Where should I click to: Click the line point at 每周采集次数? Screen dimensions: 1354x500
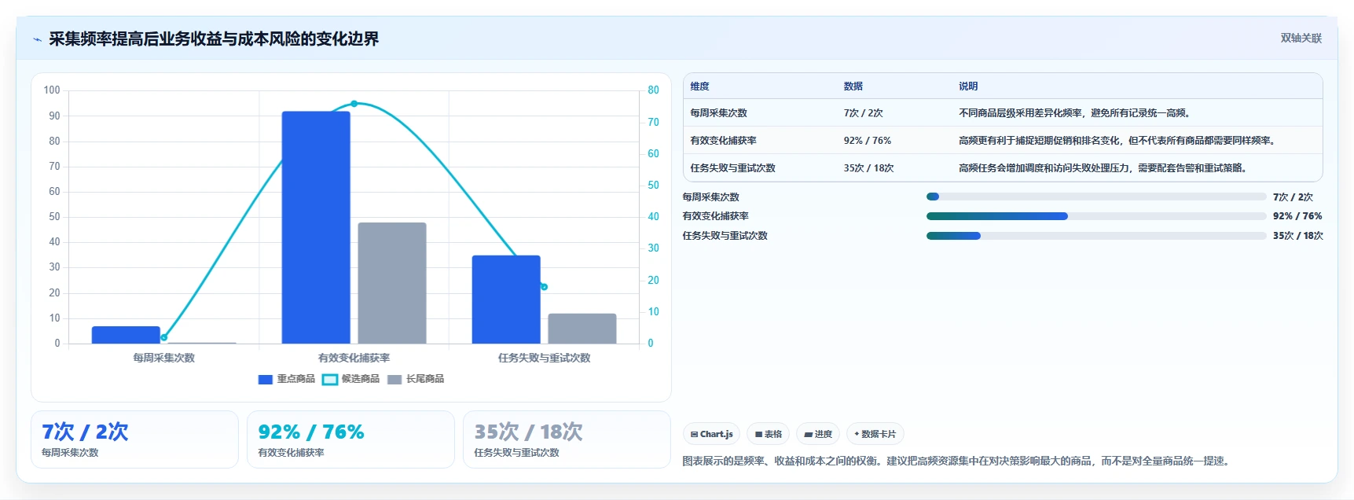(163, 337)
